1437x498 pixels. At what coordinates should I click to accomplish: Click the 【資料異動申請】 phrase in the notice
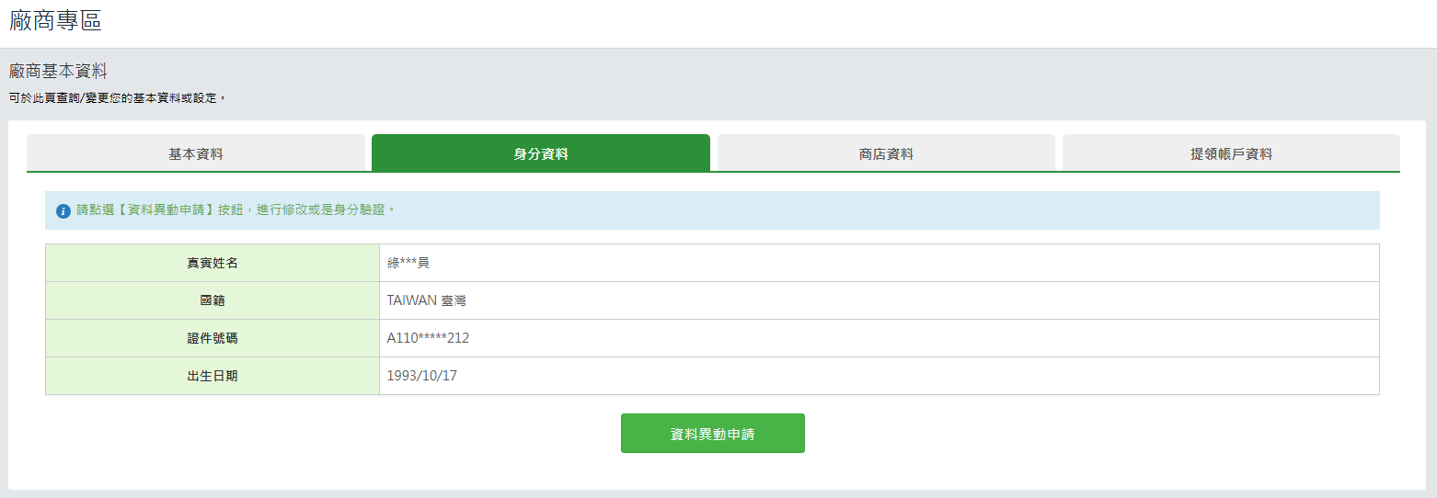167,210
